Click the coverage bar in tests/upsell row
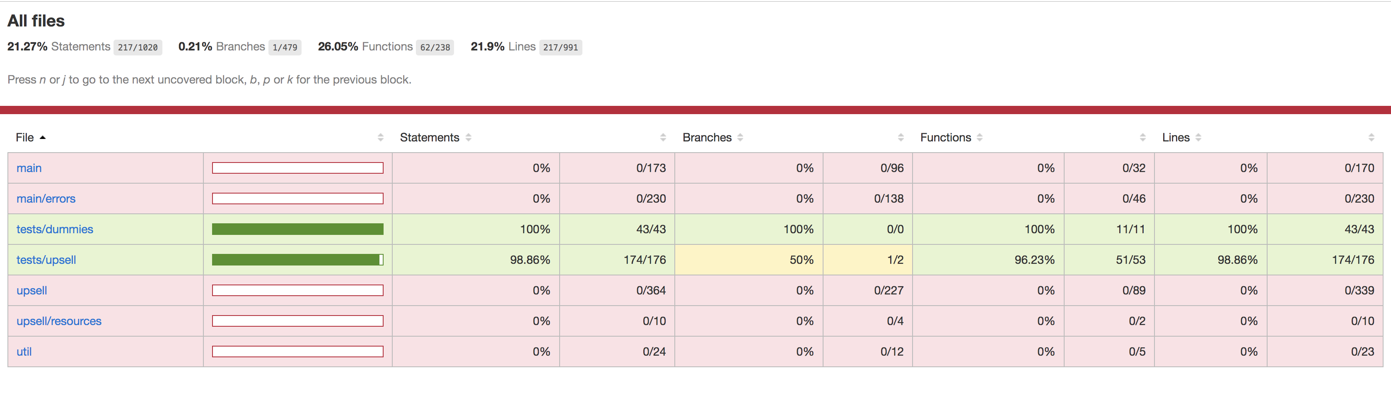 click(297, 260)
